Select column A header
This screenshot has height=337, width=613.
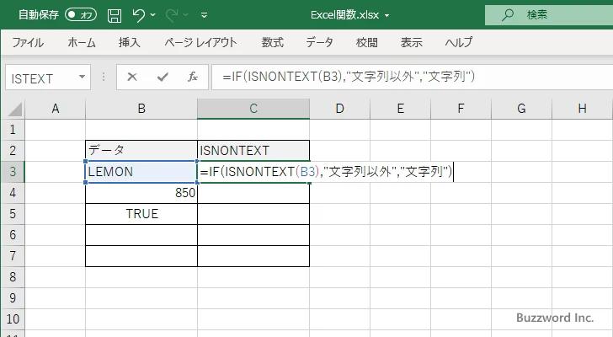coord(55,109)
